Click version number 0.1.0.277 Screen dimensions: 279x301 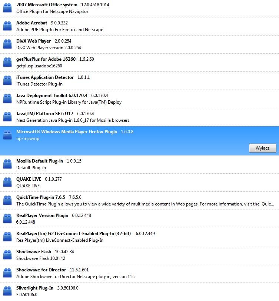click(53, 179)
